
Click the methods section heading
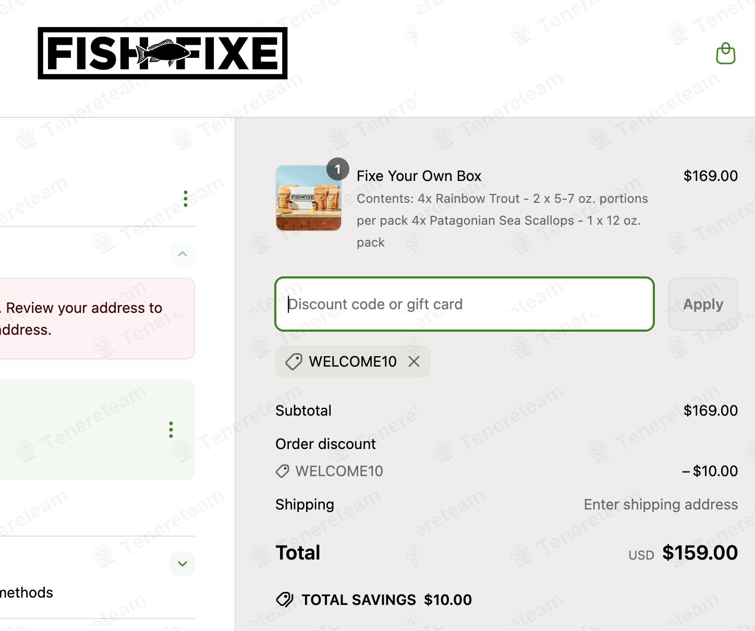(27, 592)
